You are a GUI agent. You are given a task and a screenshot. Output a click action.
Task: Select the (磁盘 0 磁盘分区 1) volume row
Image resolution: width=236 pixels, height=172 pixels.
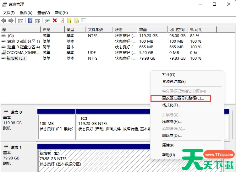tap(108, 41)
